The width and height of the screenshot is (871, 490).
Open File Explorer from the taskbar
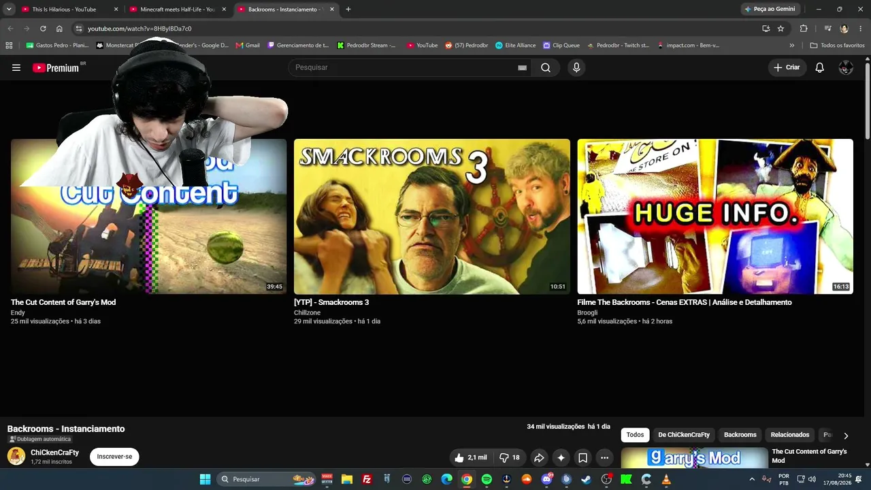point(347,479)
